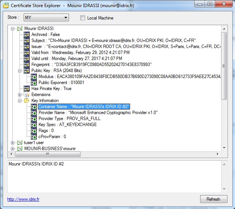Viewport: 235px width, 209px height.
Task: Click the Has Private Key row icon
Action: tap(27, 89)
